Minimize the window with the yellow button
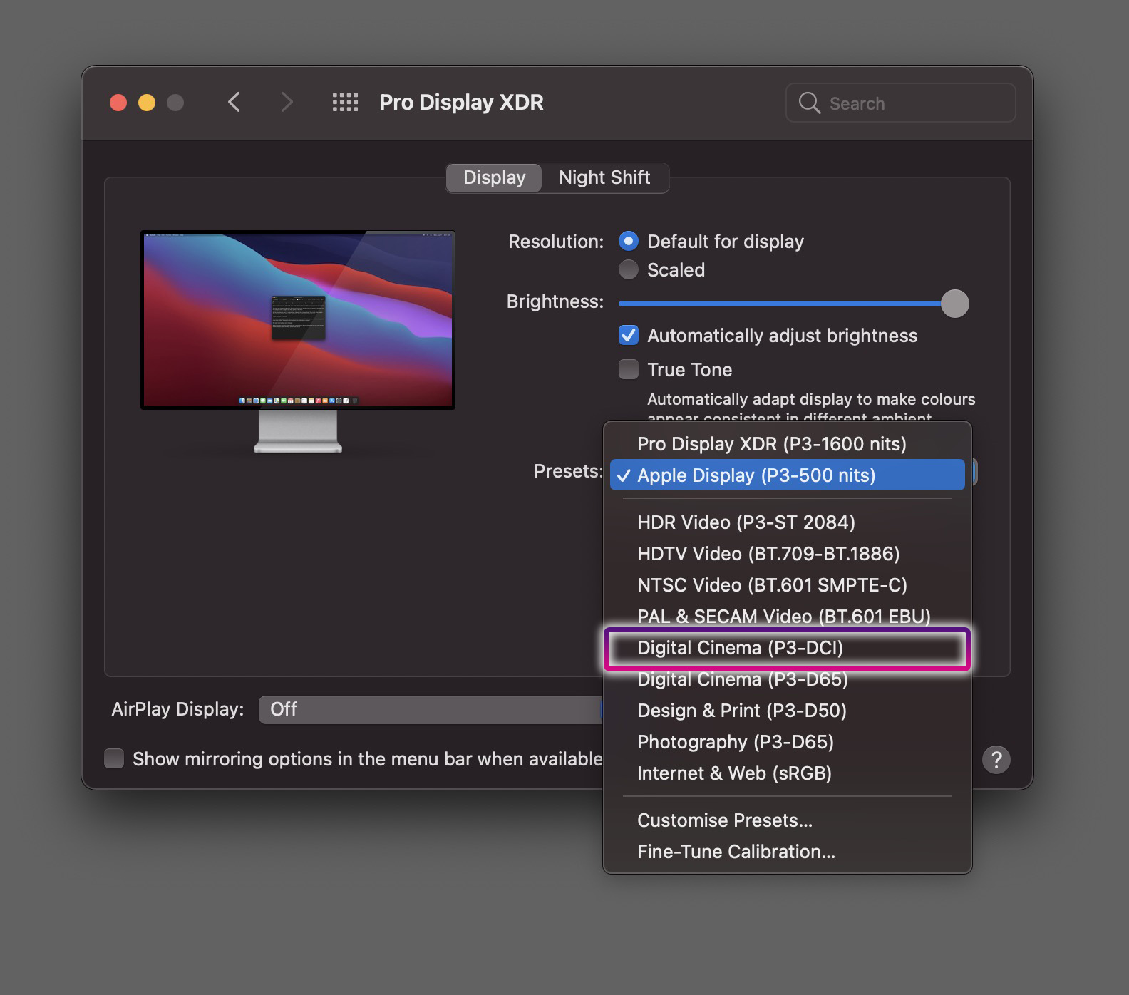Image resolution: width=1129 pixels, height=995 pixels. [147, 103]
